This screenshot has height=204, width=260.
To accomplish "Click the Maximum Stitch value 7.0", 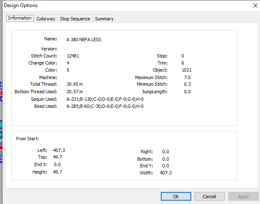I will point(187,77).
